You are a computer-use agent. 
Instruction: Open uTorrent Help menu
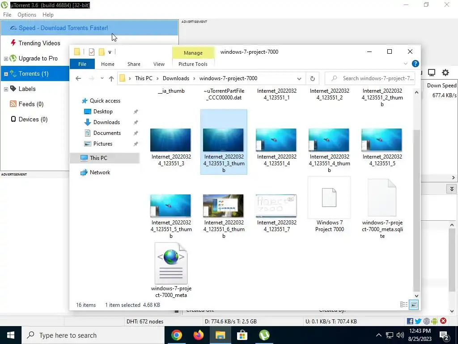pos(48,15)
